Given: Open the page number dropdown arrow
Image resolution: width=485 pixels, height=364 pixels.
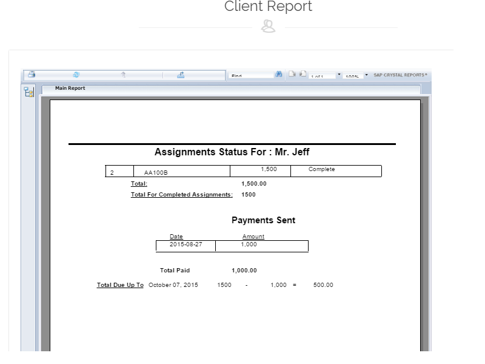Looking at the screenshot, I should click(339, 75).
